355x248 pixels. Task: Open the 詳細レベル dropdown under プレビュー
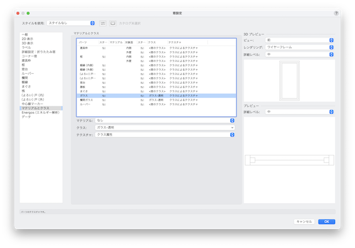(x=299, y=112)
